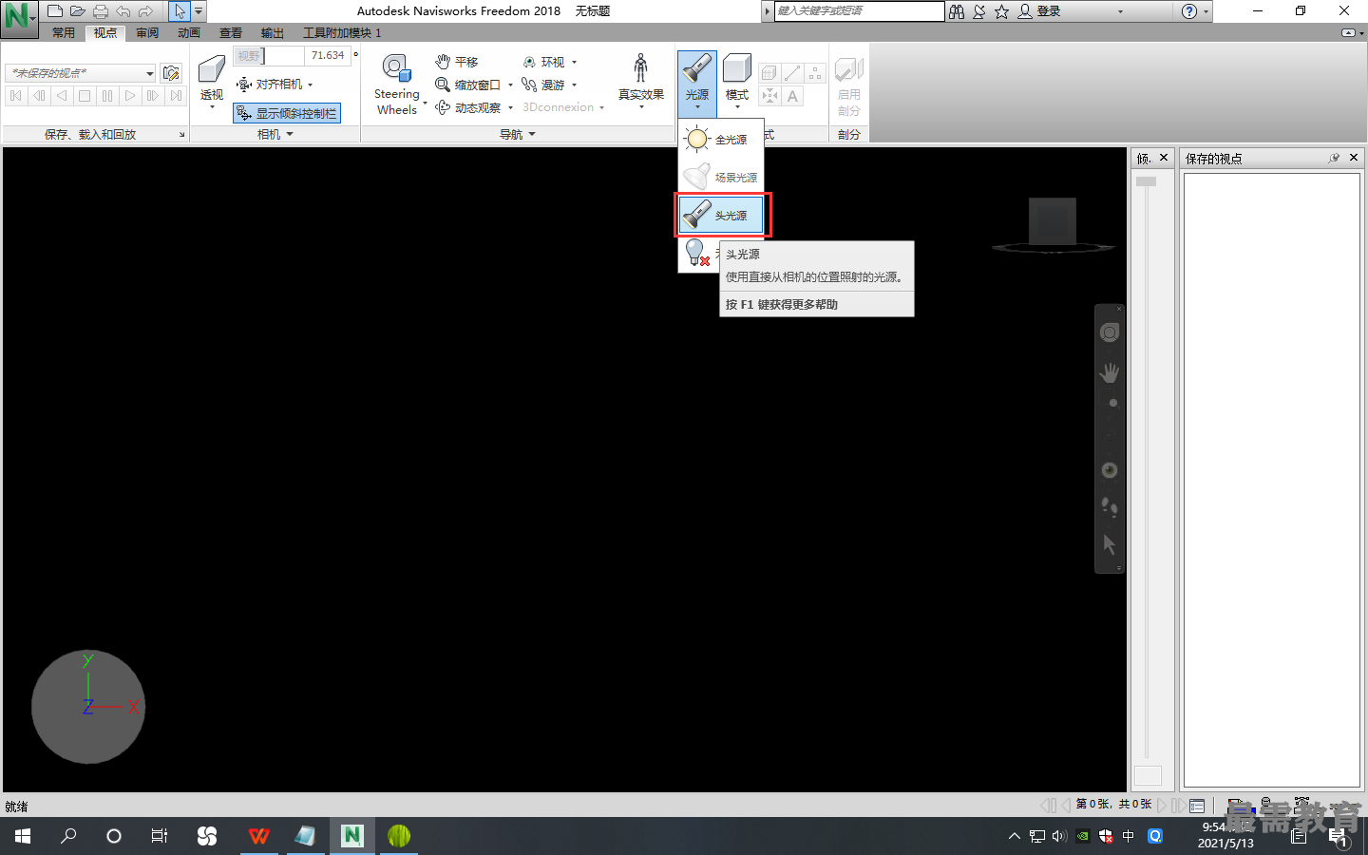
Task: Click the play forward animation button
Action: [130, 96]
